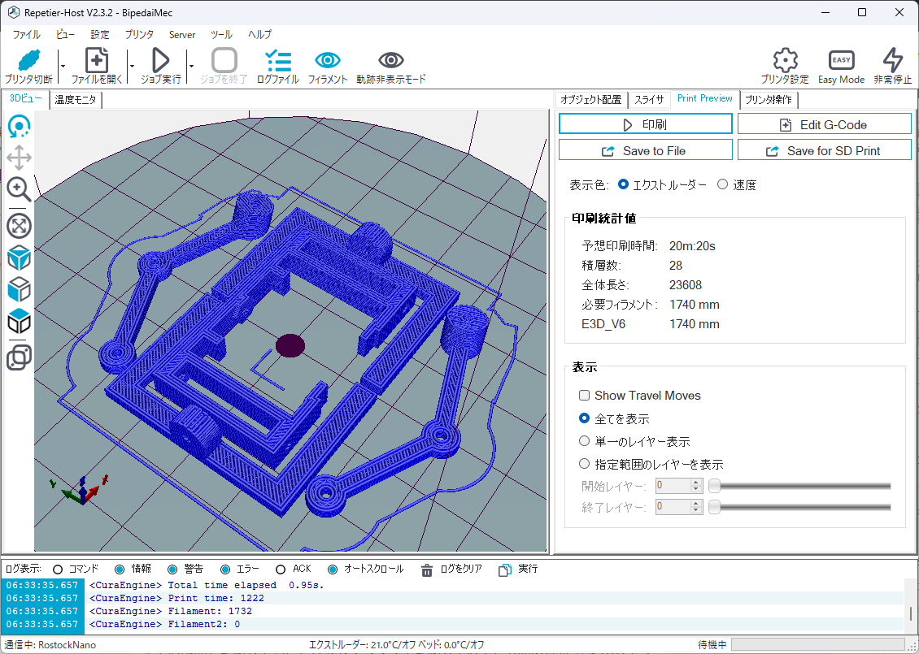Select the move view arrows tool

pyautogui.click(x=20, y=158)
